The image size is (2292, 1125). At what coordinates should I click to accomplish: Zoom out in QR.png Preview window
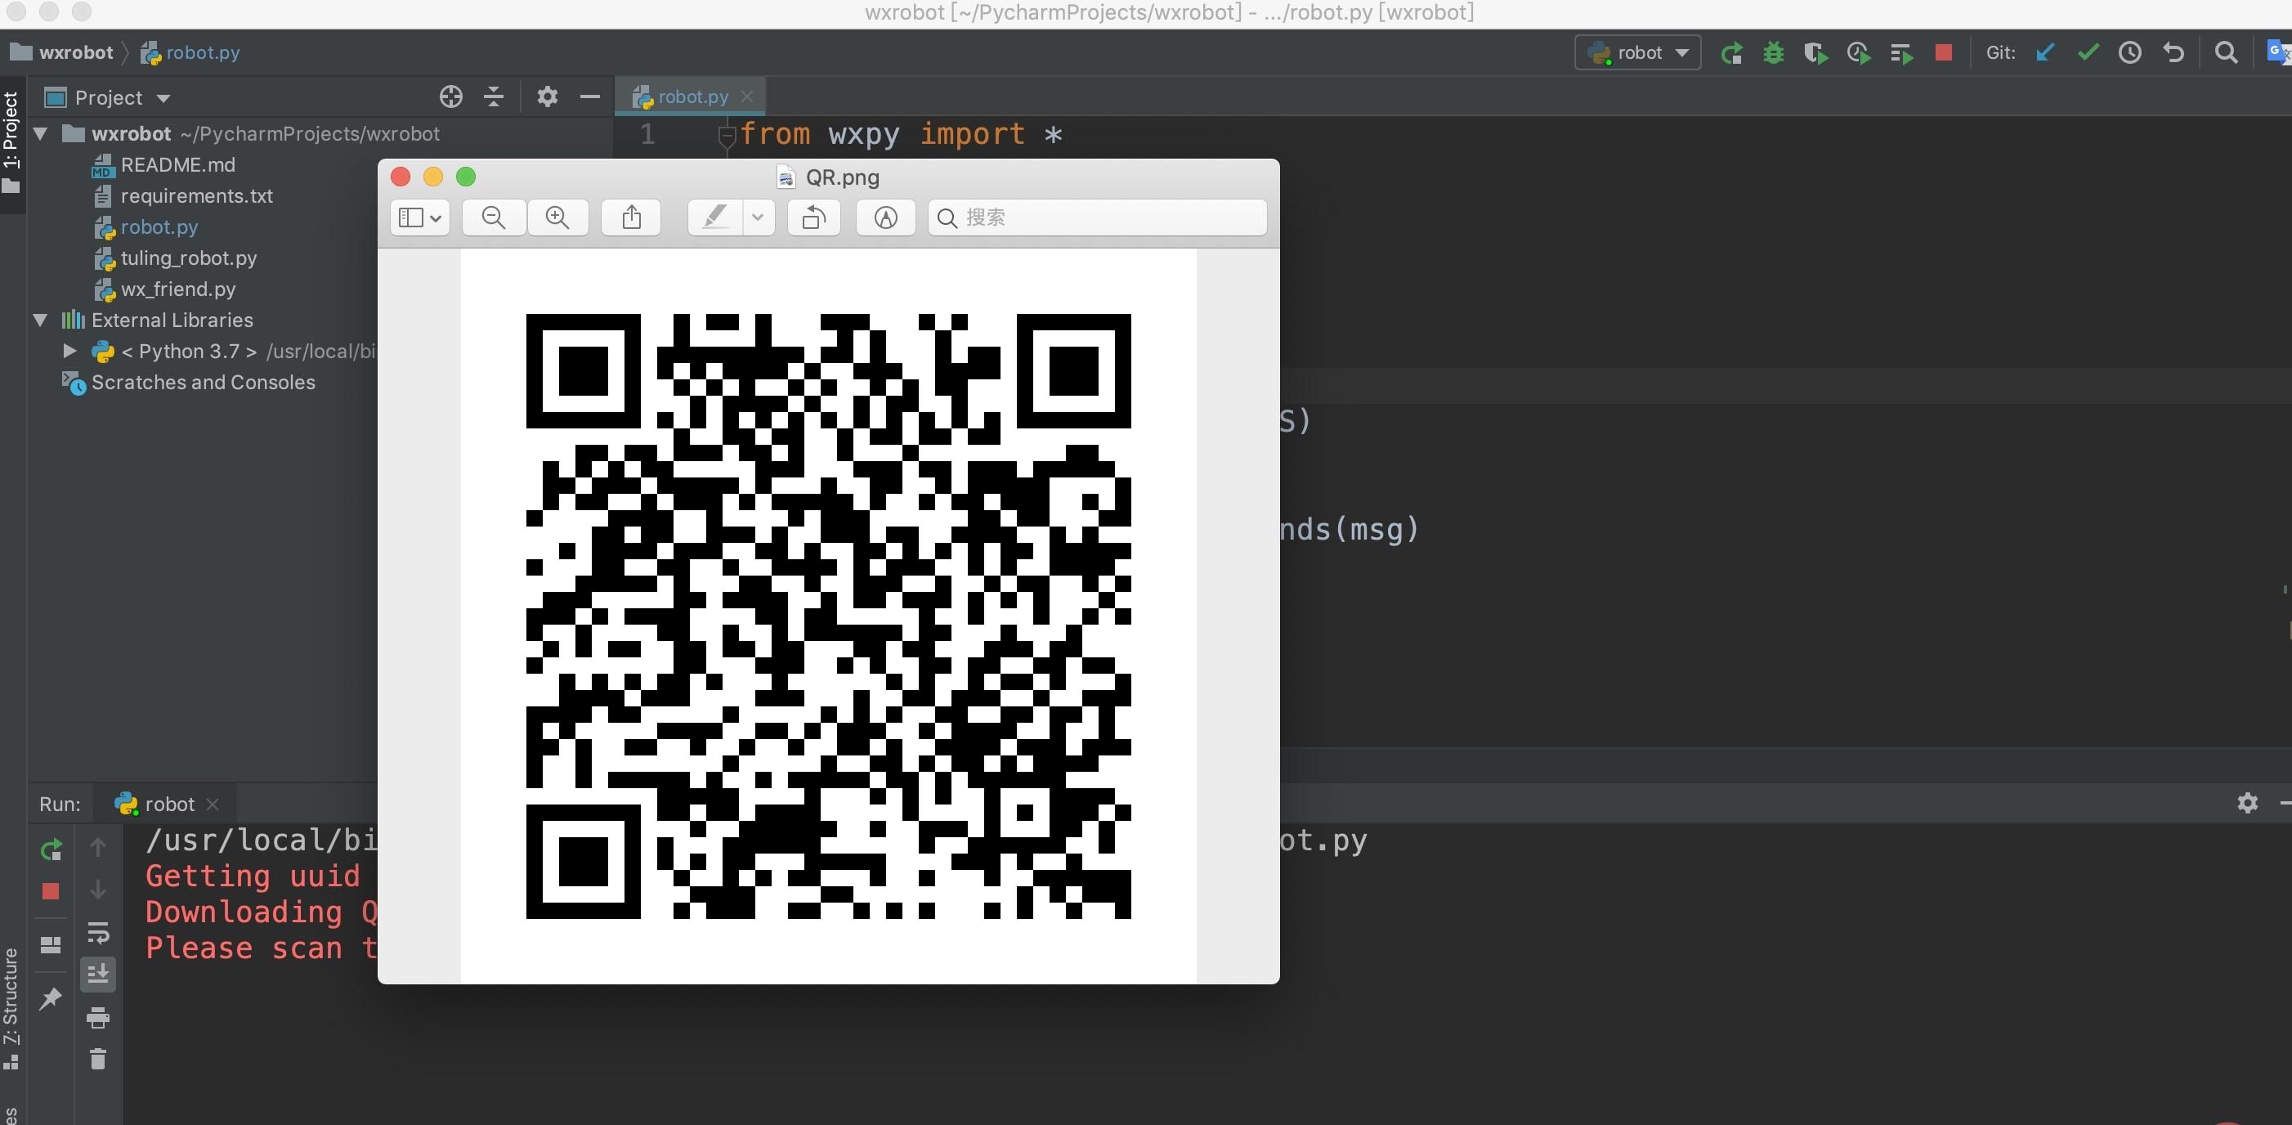pos(494,218)
